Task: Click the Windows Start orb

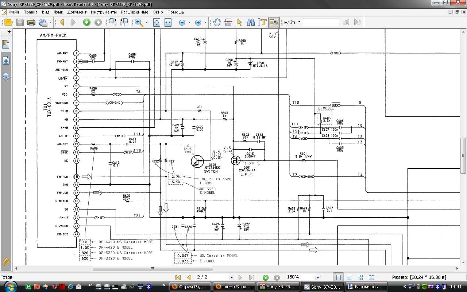Action: pos(10,286)
